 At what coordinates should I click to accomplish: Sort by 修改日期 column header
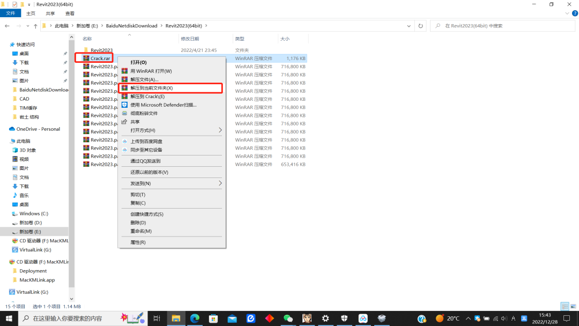point(190,39)
